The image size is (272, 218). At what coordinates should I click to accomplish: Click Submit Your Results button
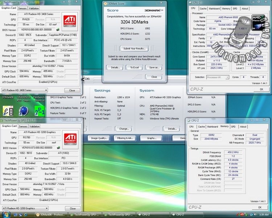[134, 48]
